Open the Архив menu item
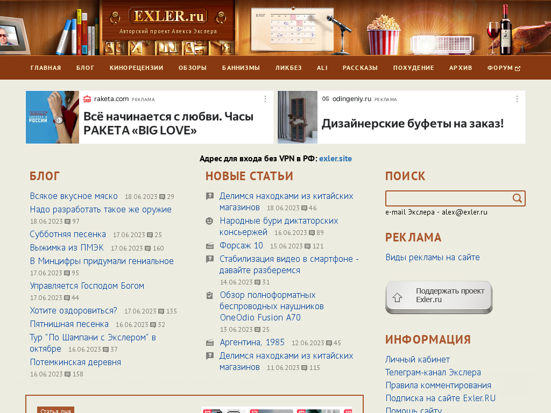 click(x=461, y=68)
